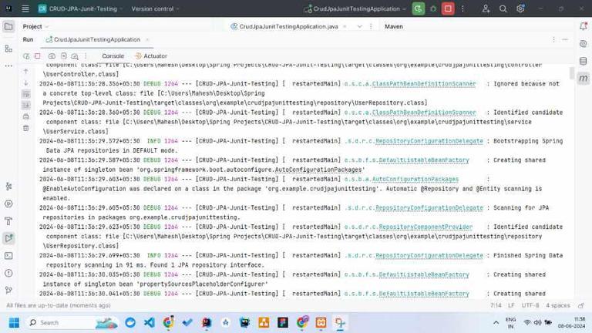
Task: Show hidden editor tabs chevron
Action: coord(359,26)
